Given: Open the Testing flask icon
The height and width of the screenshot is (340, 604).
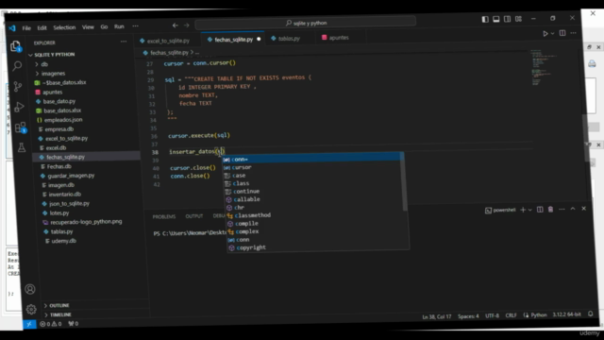Looking at the screenshot, I should click(22, 147).
